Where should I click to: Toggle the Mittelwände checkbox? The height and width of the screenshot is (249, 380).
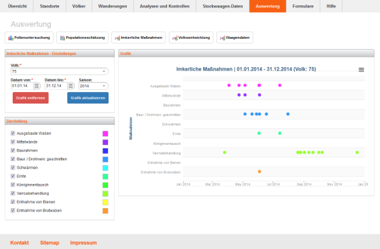click(x=13, y=142)
